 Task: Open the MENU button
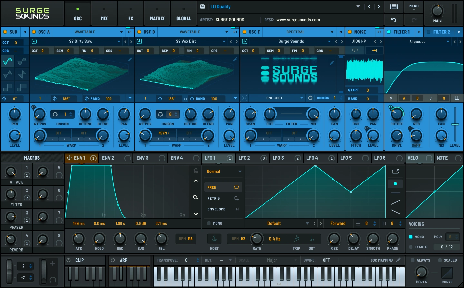point(414,6)
